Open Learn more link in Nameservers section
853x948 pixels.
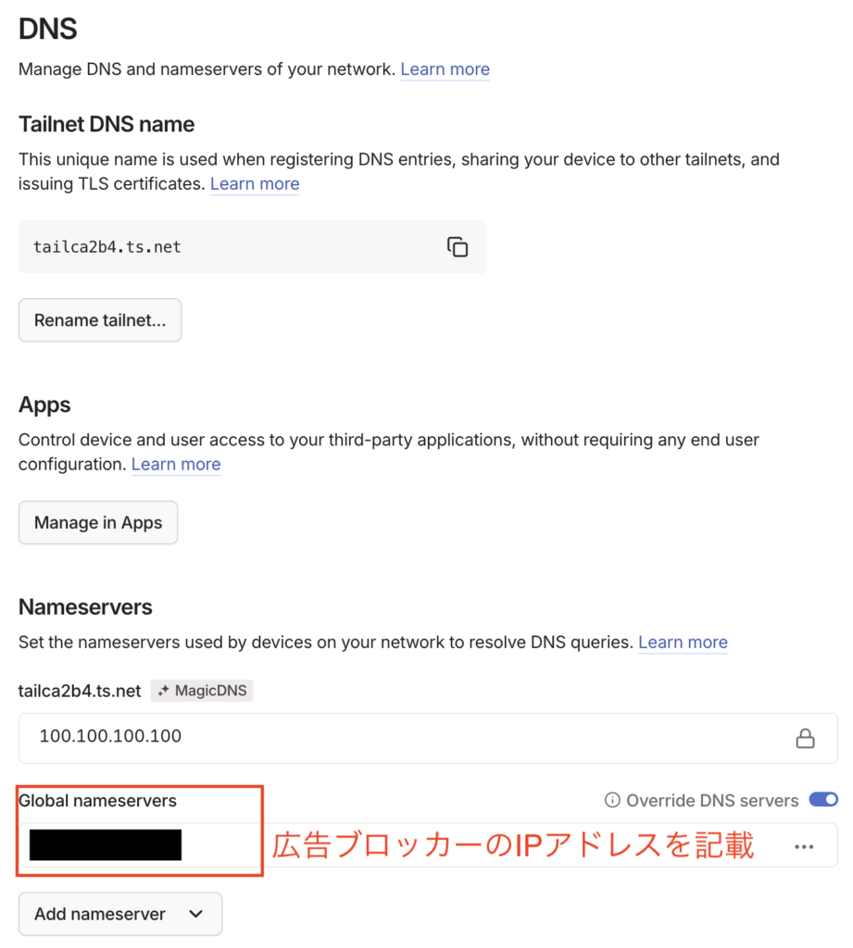coord(683,642)
